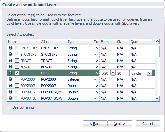Uncheck the FIPS attribute checkbox

(x=17, y=73)
